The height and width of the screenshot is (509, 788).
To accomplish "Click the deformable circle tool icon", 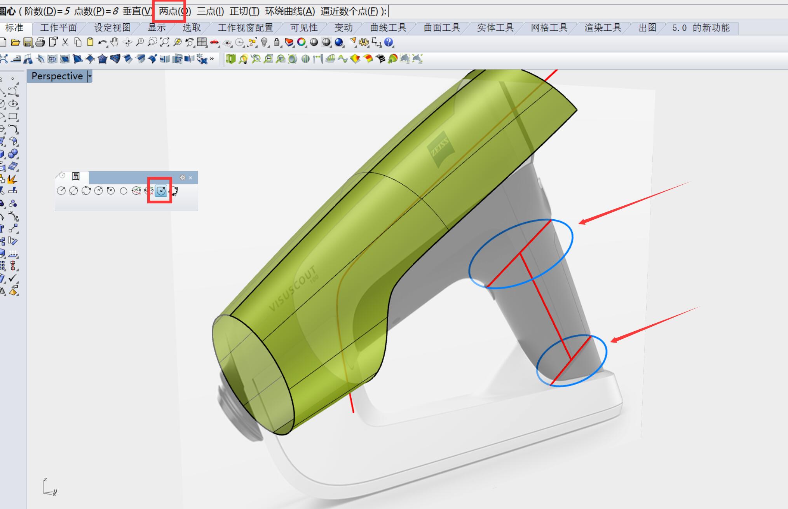I will click(x=161, y=191).
